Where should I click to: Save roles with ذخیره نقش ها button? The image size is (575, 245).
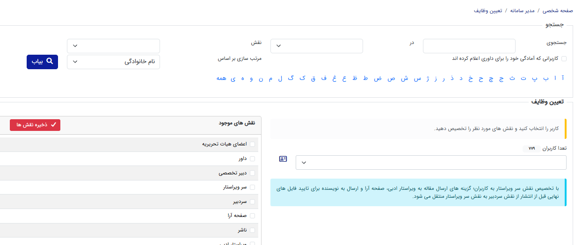tap(35, 125)
